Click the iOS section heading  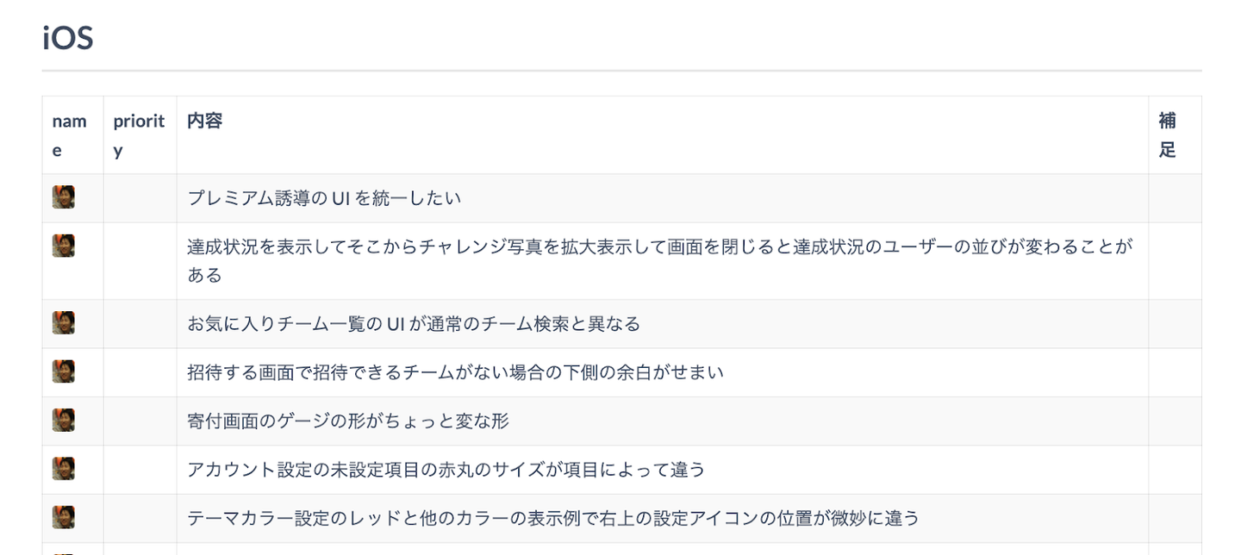point(67,39)
